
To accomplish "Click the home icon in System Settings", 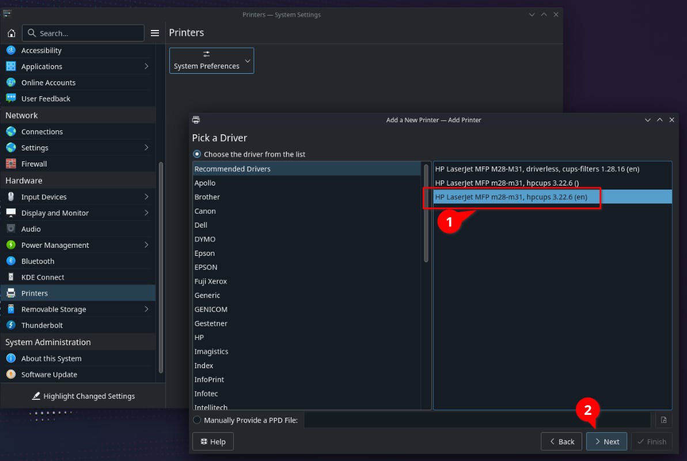I will (x=12, y=33).
